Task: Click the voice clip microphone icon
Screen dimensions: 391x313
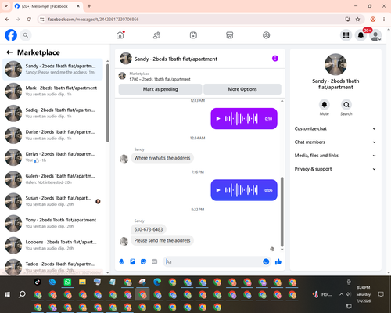Action: click(x=121, y=261)
